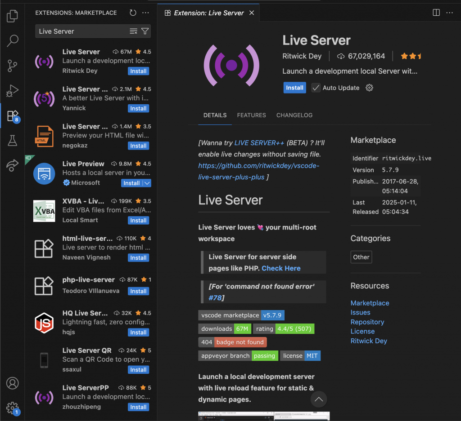Open the demo screenshot thumbnail at bottom
The image size is (461, 421).
coord(264,416)
